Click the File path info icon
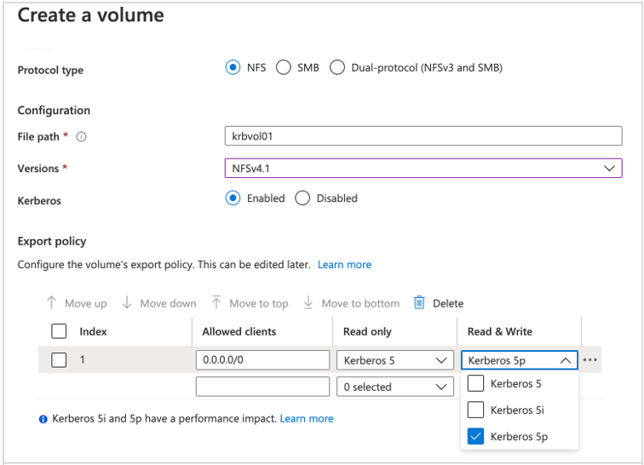The image size is (644, 465). (82, 136)
